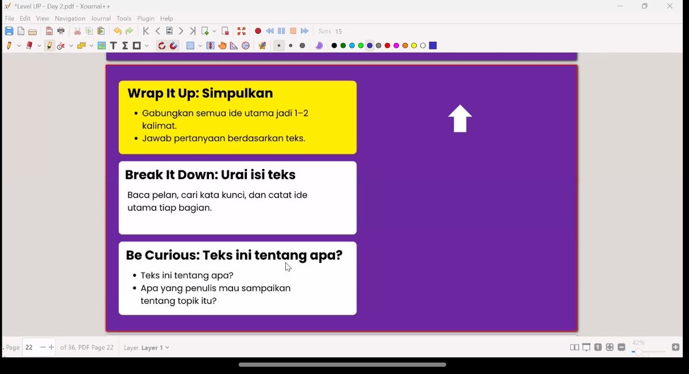Insert a new page after the current one
Viewport: 689px width, 374px height.
[205, 31]
